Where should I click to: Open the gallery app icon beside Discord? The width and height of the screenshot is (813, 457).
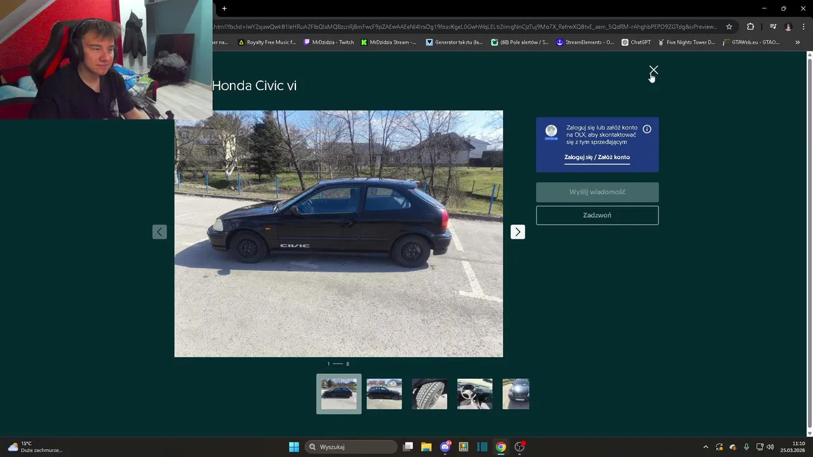pyautogui.click(x=464, y=447)
